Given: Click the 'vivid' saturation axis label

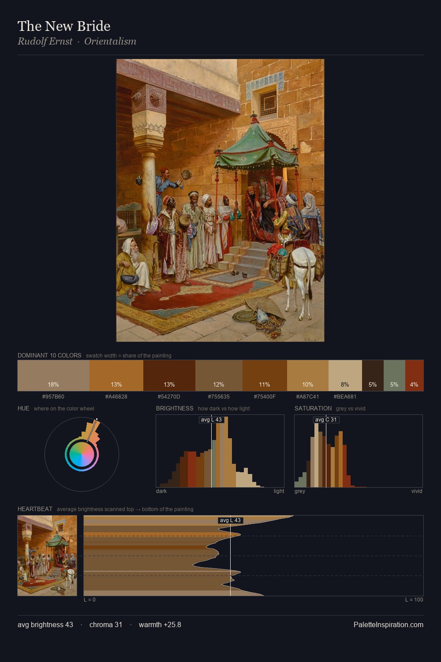Looking at the screenshot, I should 417,491.
